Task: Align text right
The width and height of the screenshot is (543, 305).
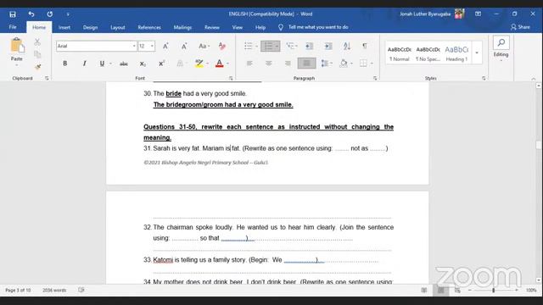Action: click(x=288, y=64)
